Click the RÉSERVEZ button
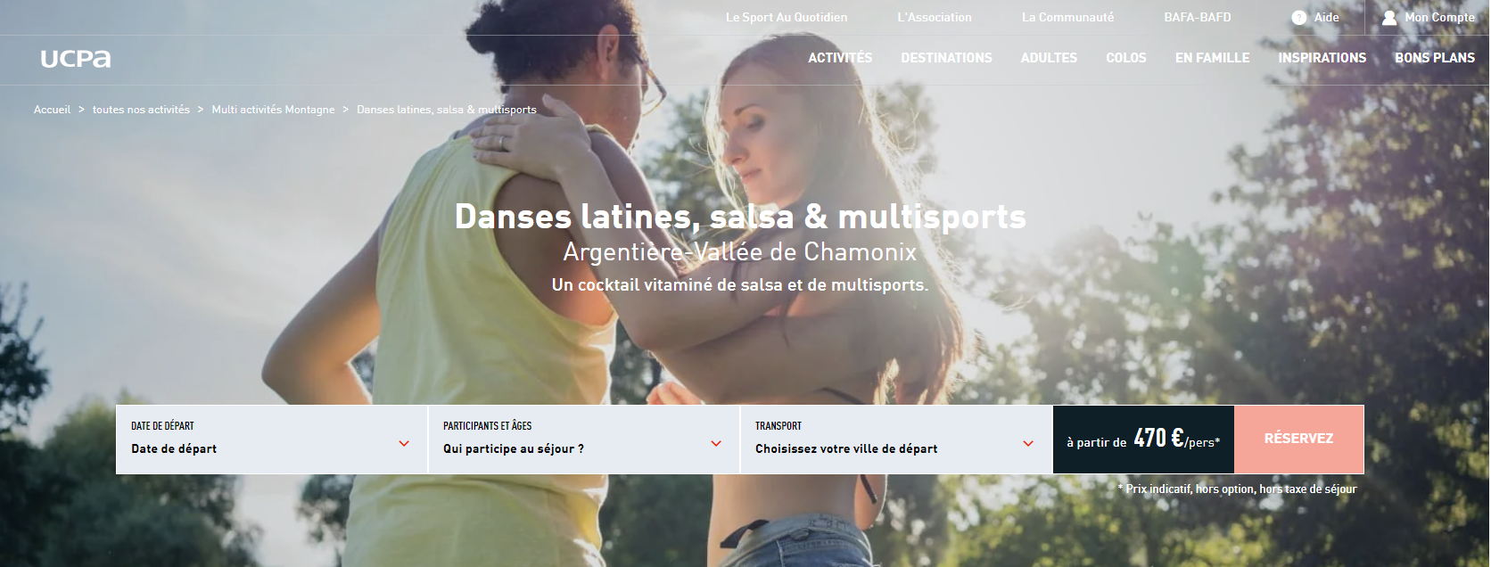 coord(1298,439)
